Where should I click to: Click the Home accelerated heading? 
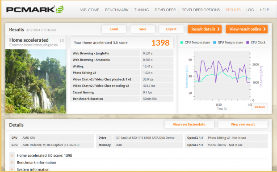tap(29, 40)
